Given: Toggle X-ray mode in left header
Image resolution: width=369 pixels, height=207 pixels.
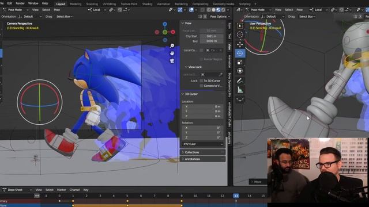Looking at the screenshot, I should click(x=202, y=10).
